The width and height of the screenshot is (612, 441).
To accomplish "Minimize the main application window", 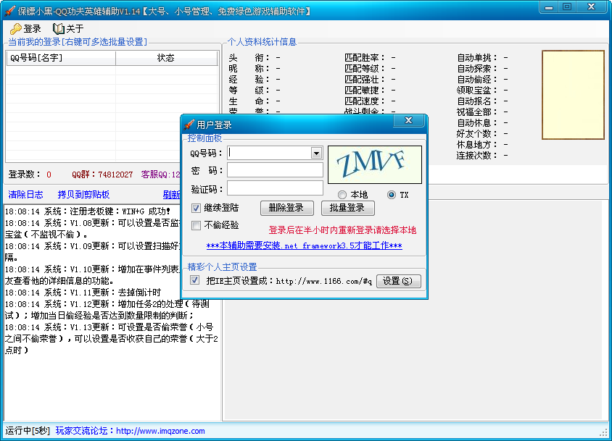I will click(x=549, y=7).
